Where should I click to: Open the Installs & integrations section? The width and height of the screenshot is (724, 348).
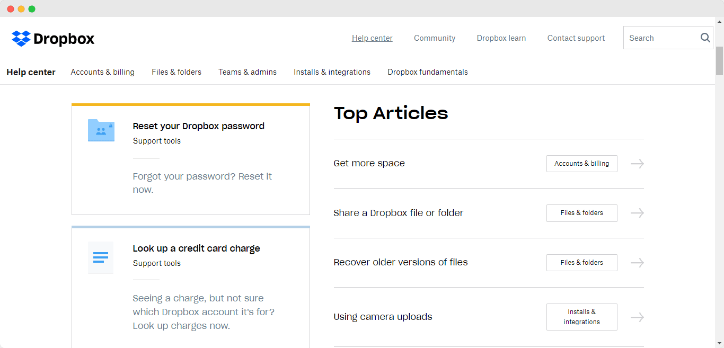point(332,72)
